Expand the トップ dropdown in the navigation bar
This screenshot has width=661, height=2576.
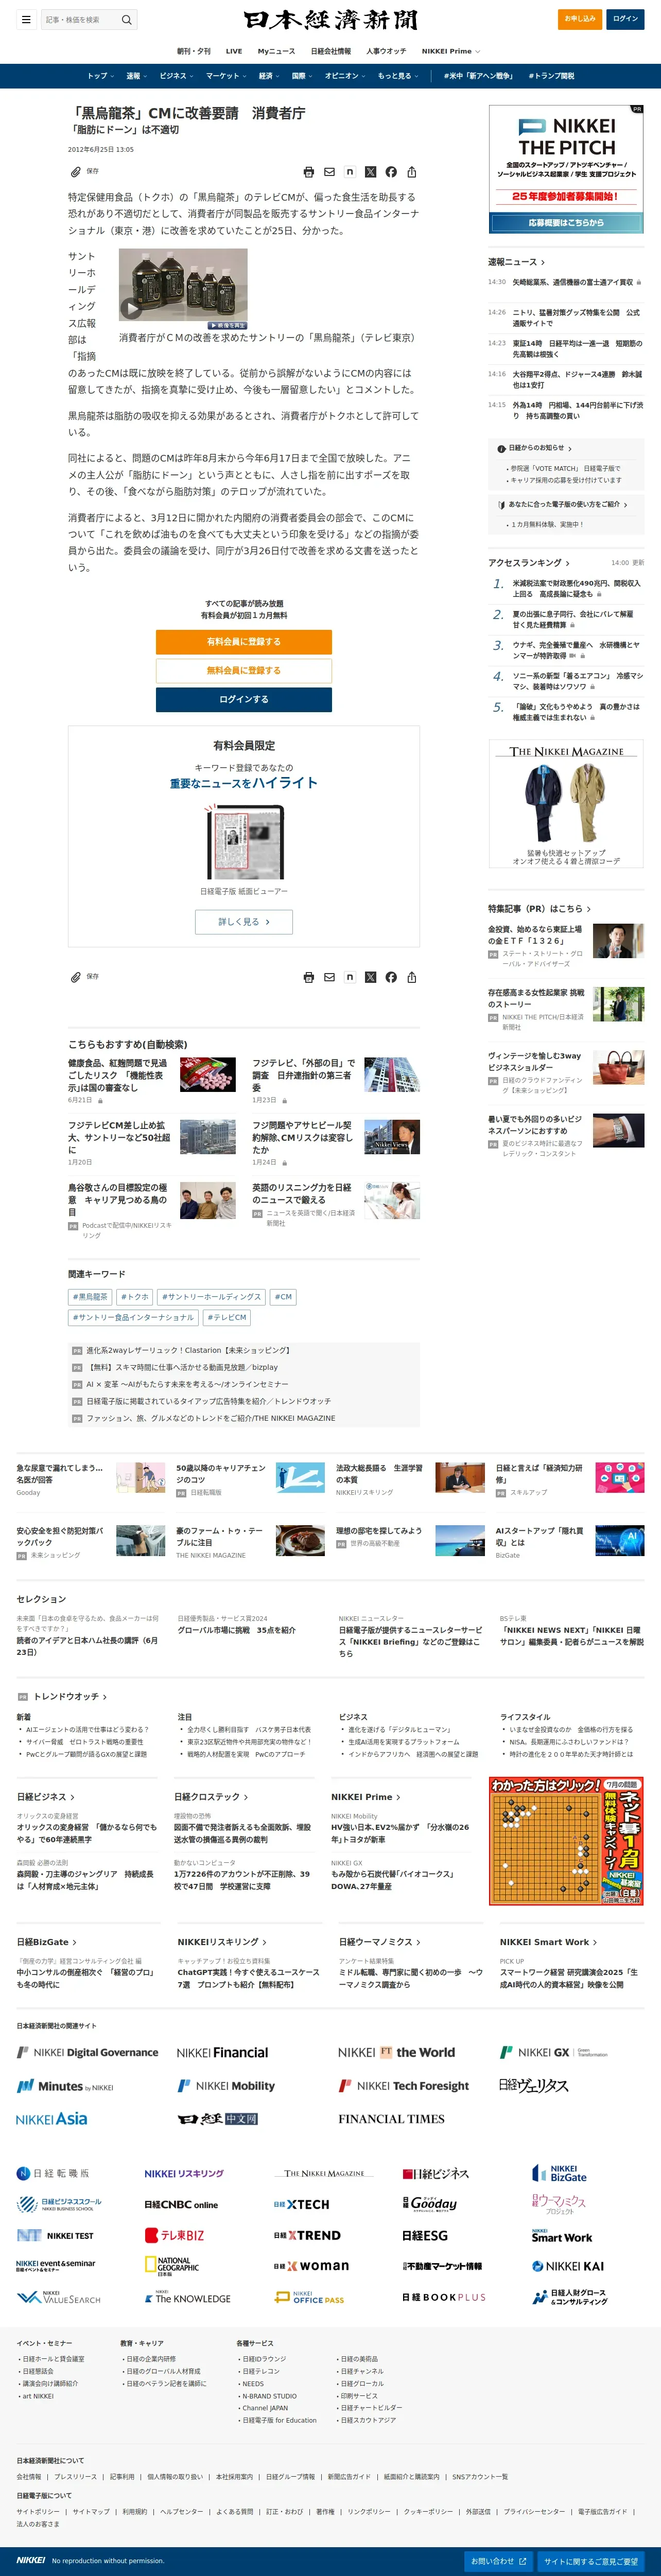(100, 76)
